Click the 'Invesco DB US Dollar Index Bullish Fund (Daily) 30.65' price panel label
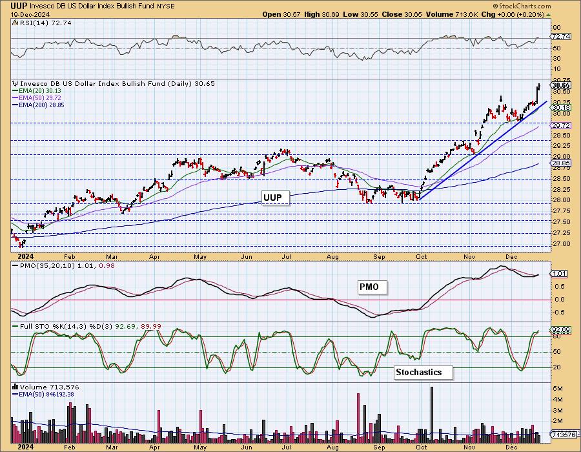 pos(117,84)
